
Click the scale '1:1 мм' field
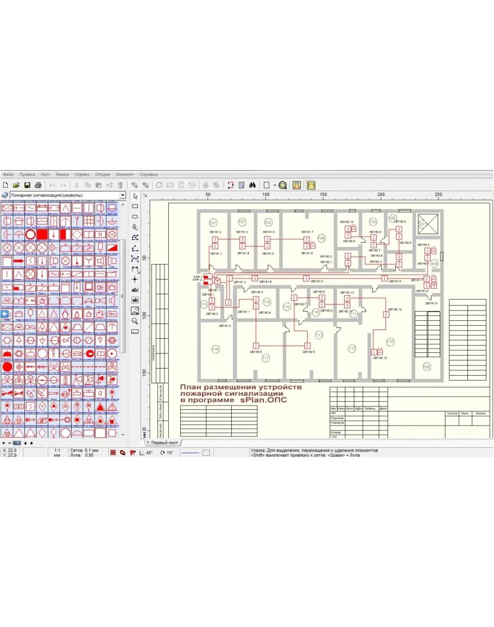pos(57,453)
